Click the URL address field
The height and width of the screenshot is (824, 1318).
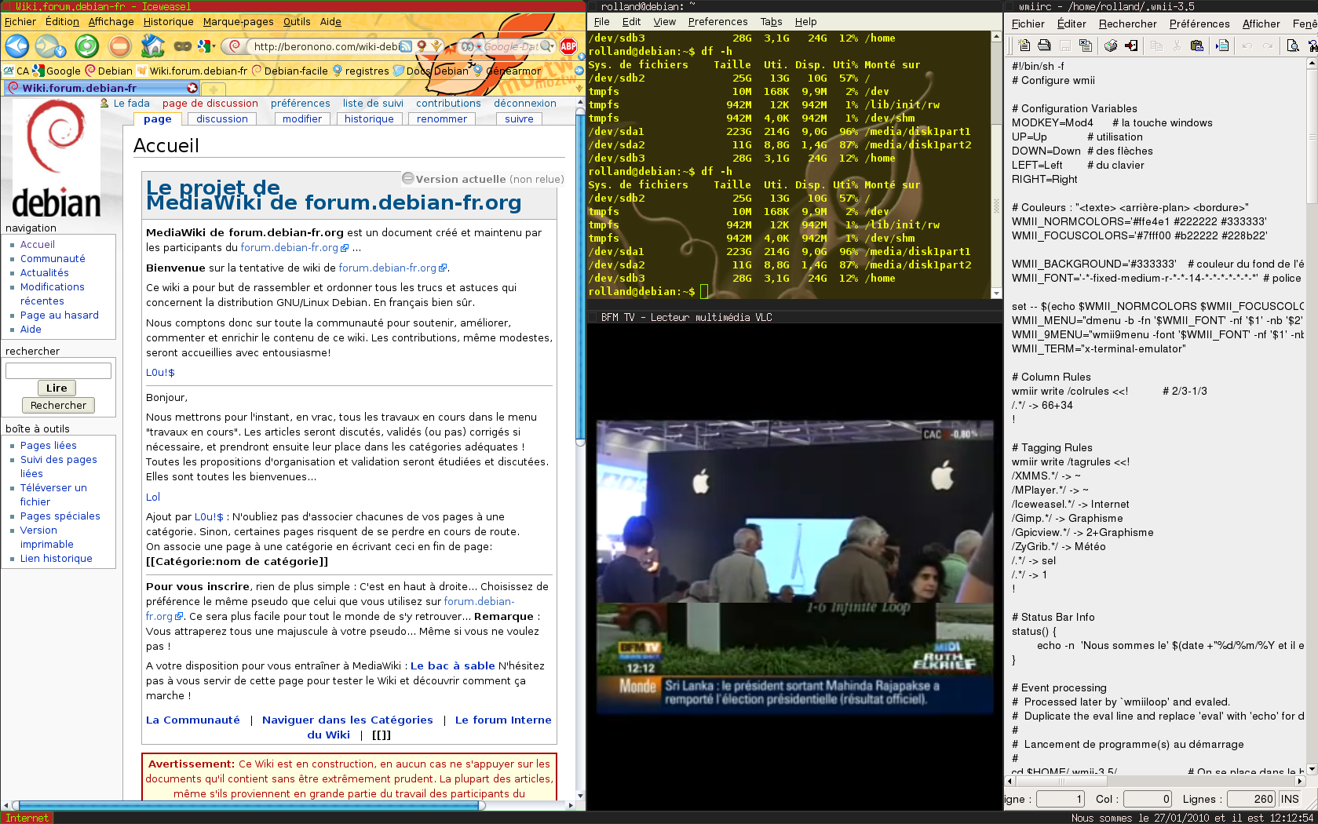[325, 46]
